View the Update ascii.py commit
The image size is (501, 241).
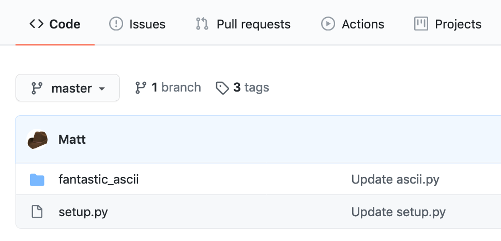(396, 180)
